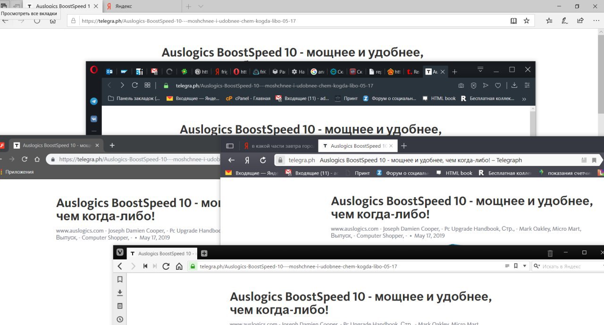Toggle the Yandex Browser side panel icon
This screenshot has height=325, width=604.
(230, 146)
